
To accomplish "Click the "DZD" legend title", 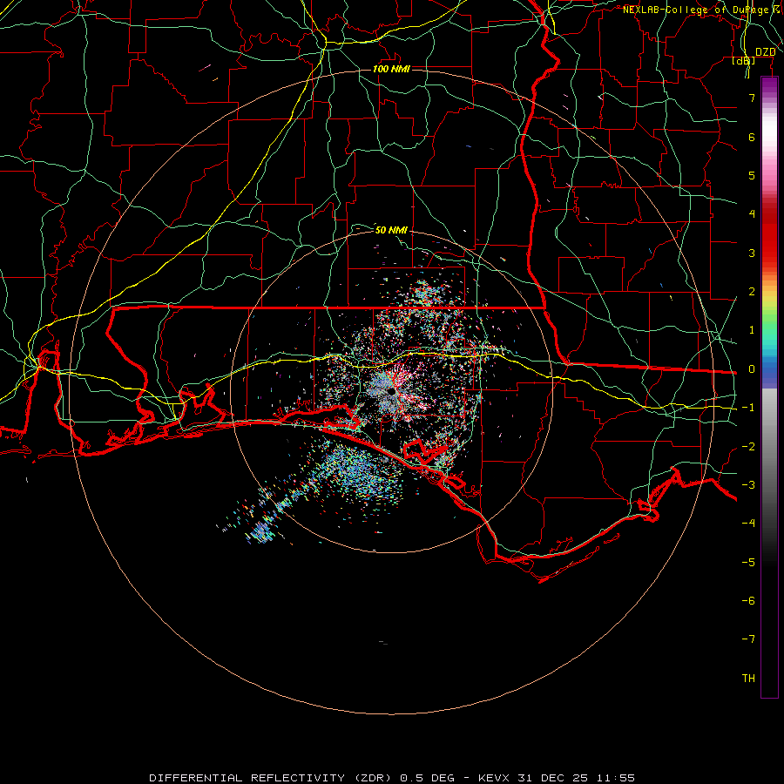I will (x=765, y=52).
